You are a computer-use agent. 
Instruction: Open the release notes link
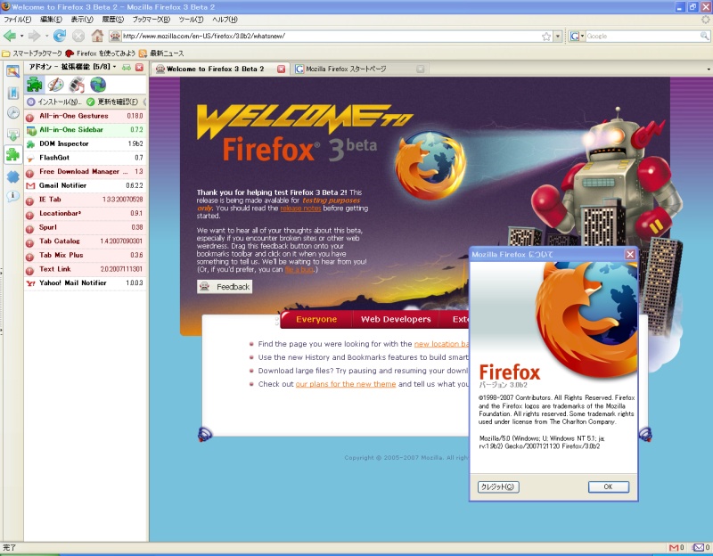point(300,208)
